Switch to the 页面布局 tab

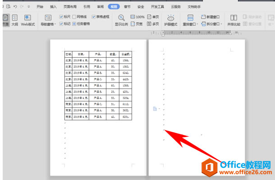[x=70, y=7]
